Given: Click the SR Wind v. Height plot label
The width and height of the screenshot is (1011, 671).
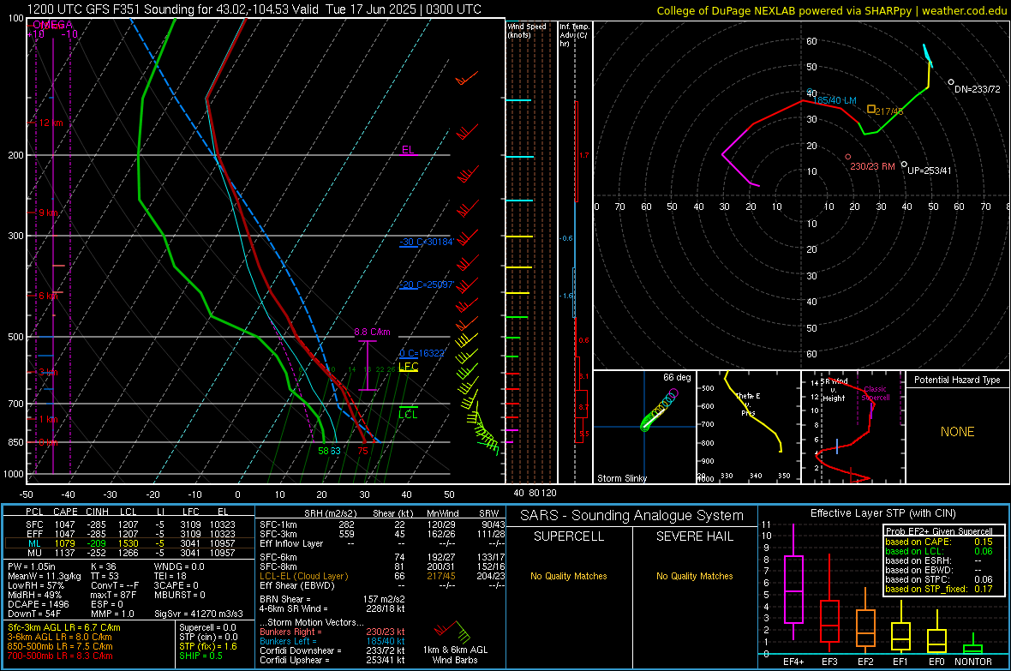Looking at the screenshot, I should 835,390.
